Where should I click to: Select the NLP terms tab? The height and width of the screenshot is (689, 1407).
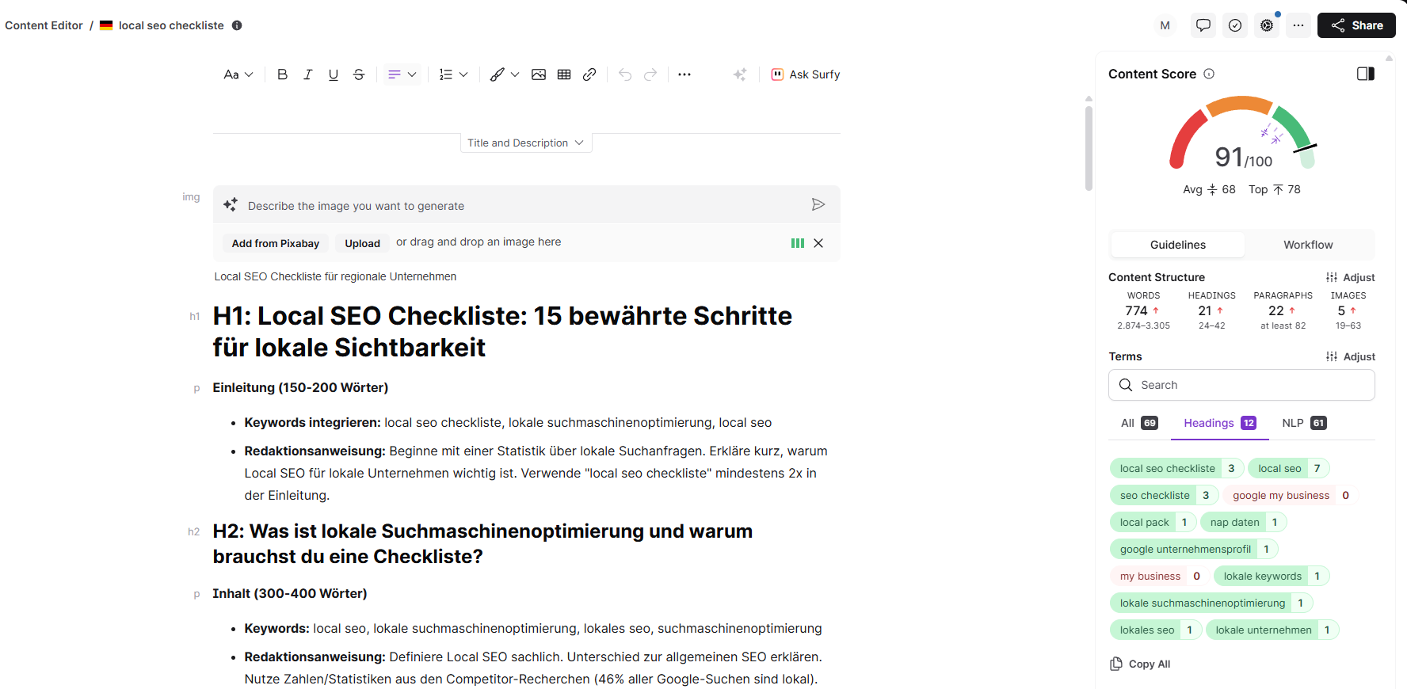tap(1304, 423)
